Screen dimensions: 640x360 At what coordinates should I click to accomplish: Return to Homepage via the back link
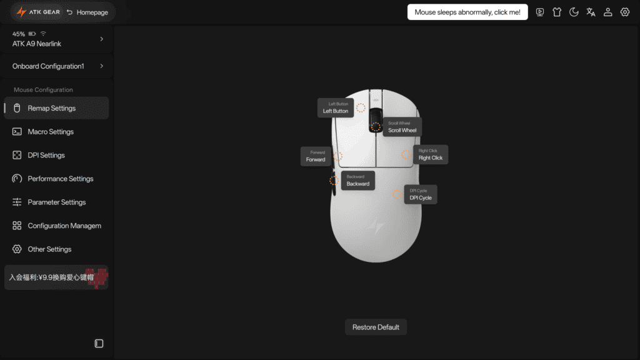[87, 12]
